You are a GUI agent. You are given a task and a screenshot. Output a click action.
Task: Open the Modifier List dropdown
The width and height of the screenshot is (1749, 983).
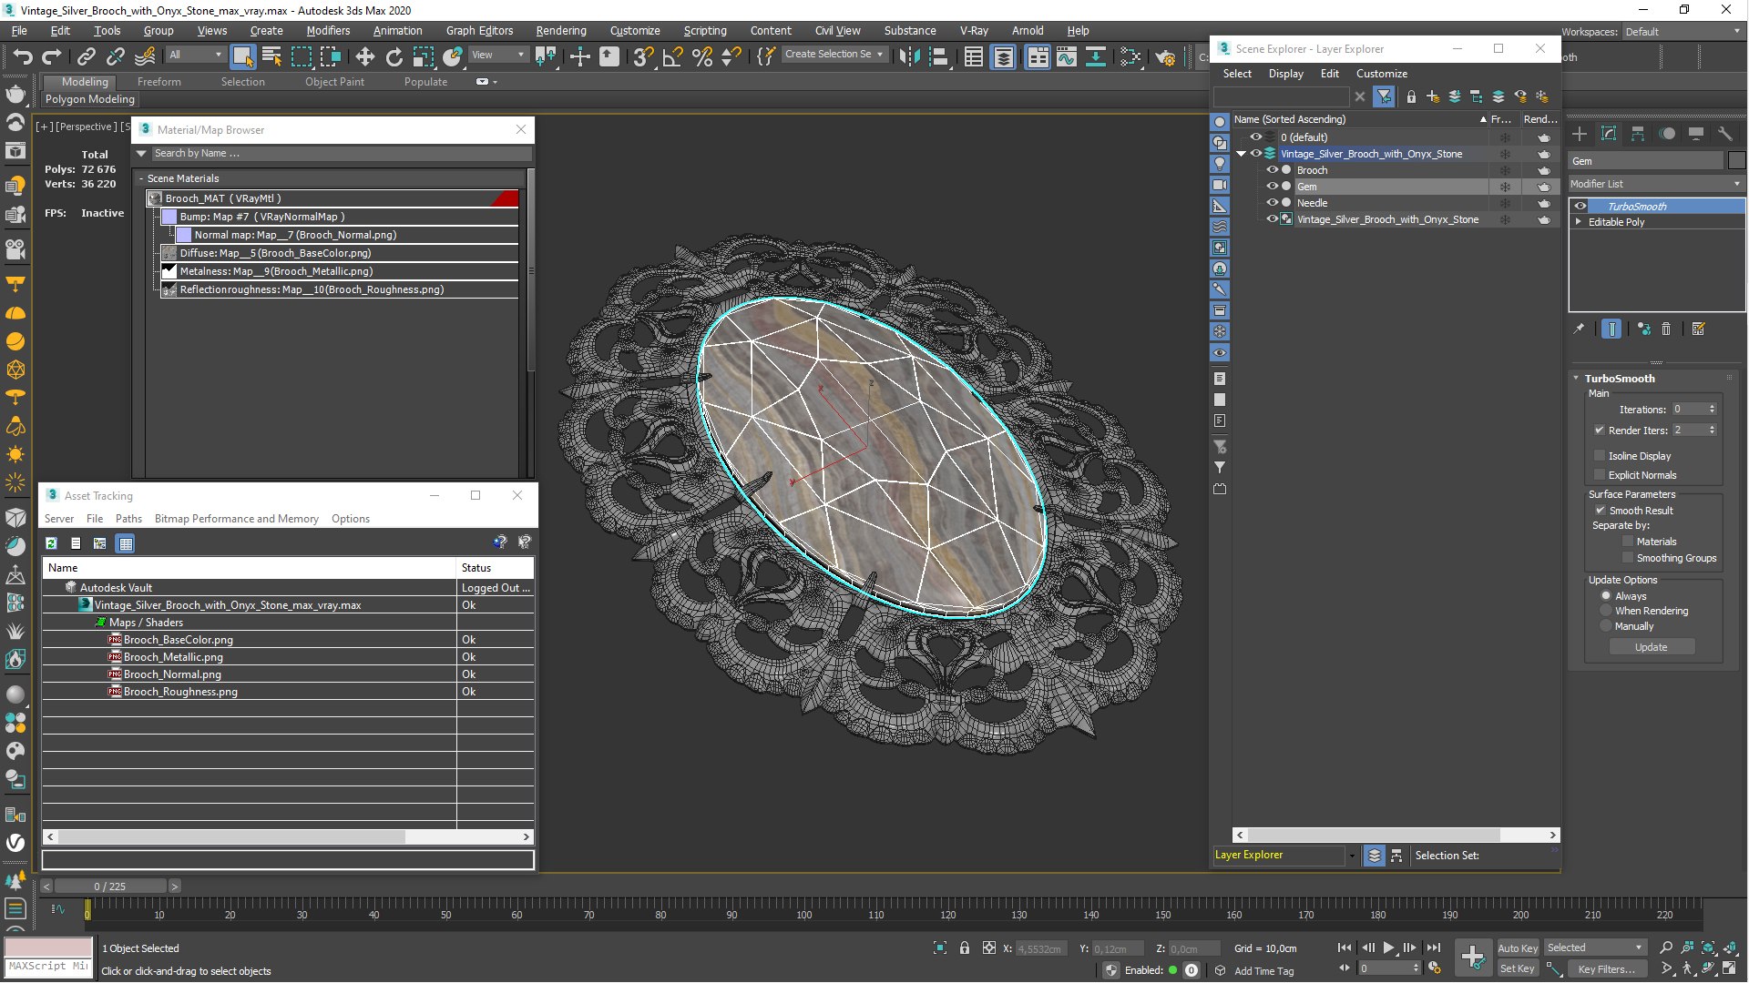tap(1656, 184)
